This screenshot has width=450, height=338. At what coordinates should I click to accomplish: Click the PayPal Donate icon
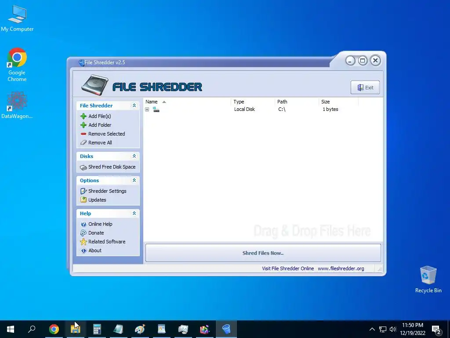point(83,233)
